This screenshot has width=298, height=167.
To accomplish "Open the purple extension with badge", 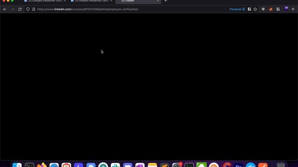I will [286, 8].
